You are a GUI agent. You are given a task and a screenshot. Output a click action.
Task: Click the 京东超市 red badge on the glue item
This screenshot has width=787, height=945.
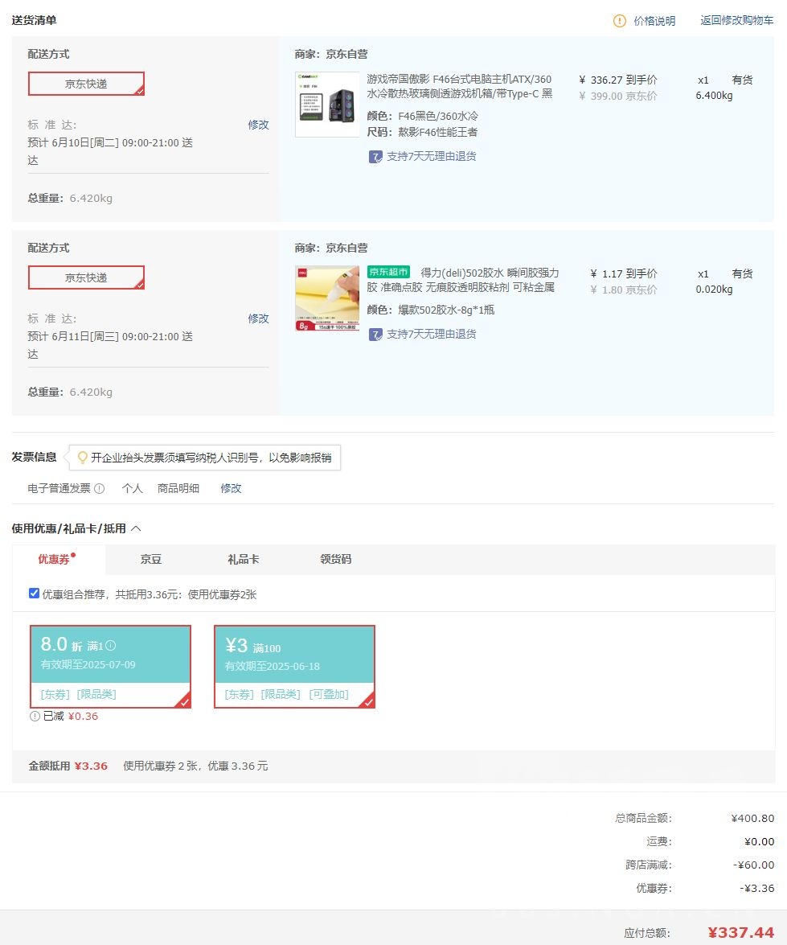[387, 272]
